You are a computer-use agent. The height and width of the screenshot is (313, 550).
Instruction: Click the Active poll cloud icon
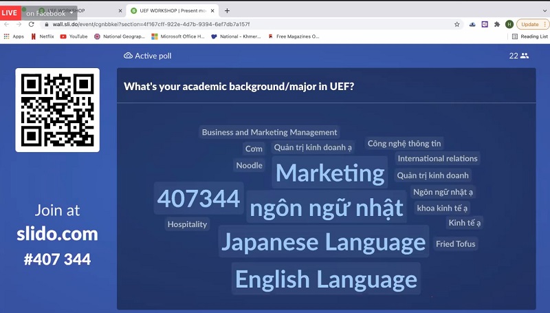[128, 56]
